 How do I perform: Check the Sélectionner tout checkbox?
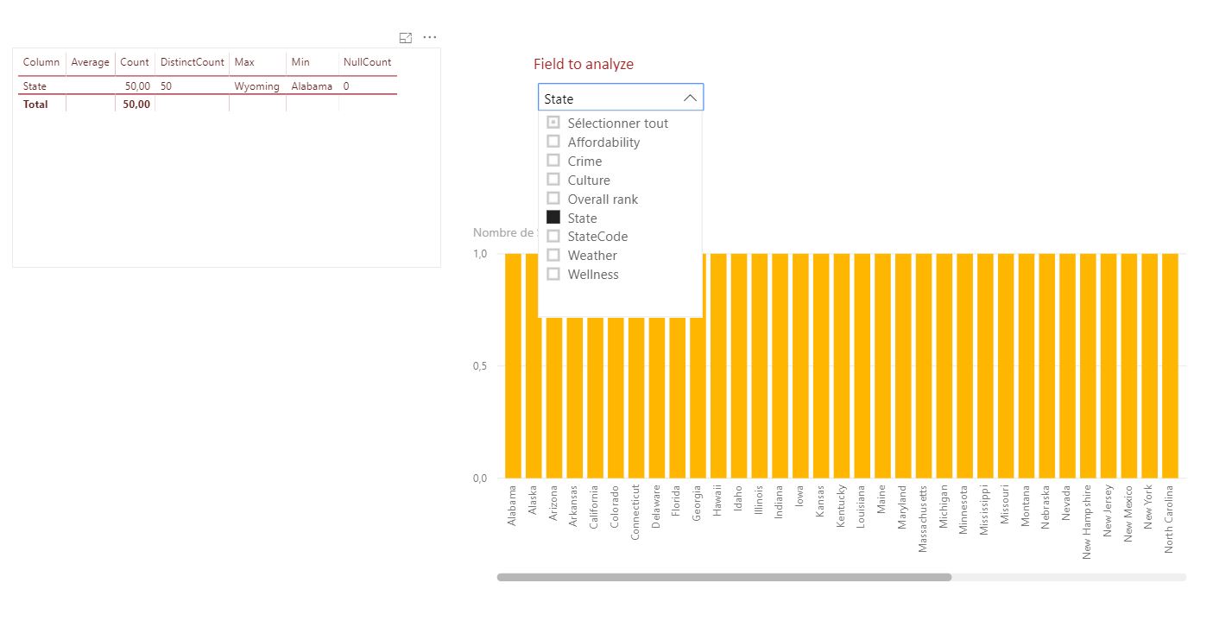(553, 123)
